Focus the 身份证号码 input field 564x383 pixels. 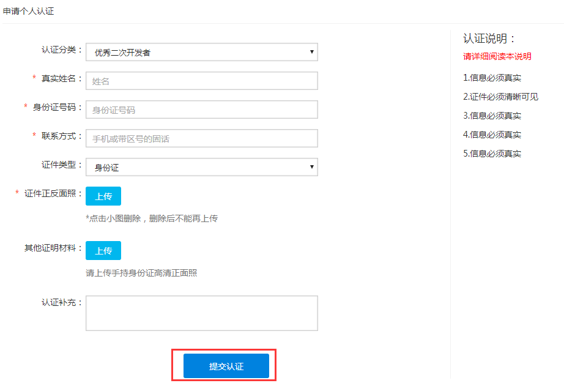(x=202, y=110)
